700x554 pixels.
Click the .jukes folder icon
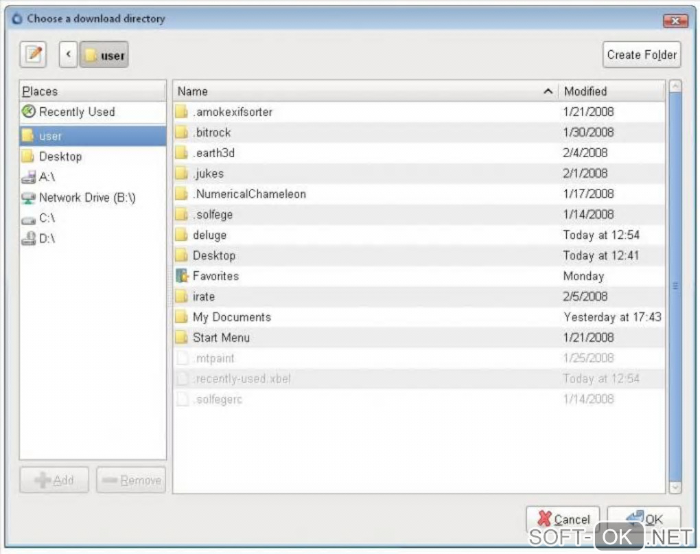point(181,173)
